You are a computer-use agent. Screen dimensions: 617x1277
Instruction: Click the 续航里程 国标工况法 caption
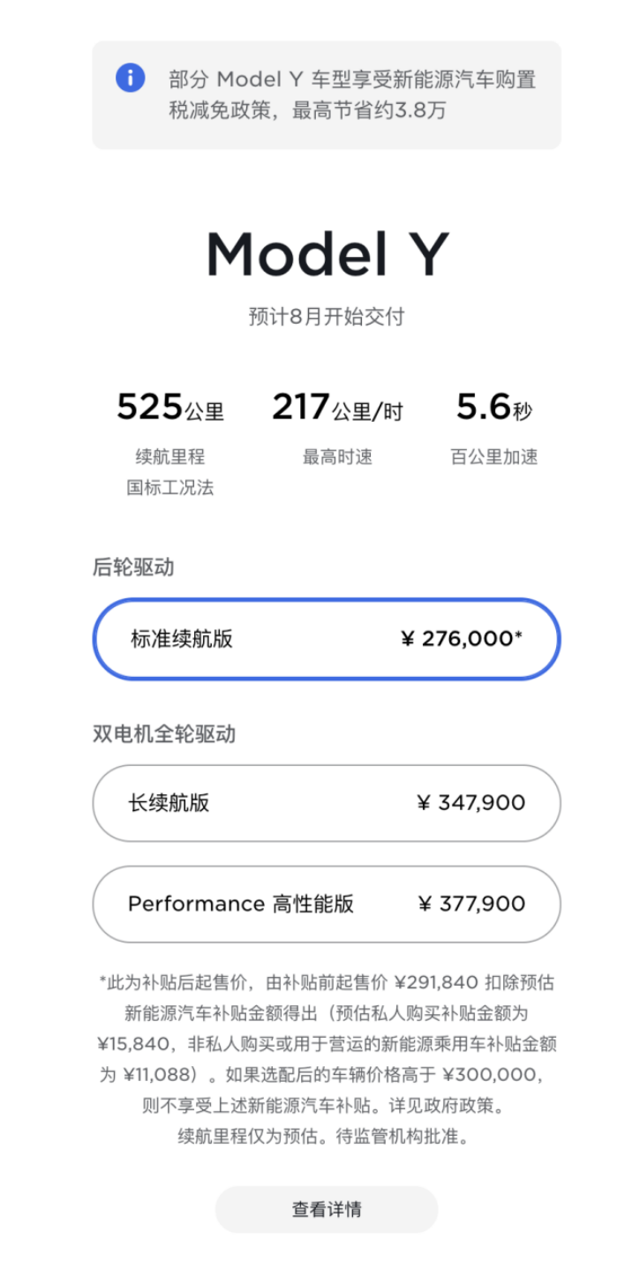point(168,471)
